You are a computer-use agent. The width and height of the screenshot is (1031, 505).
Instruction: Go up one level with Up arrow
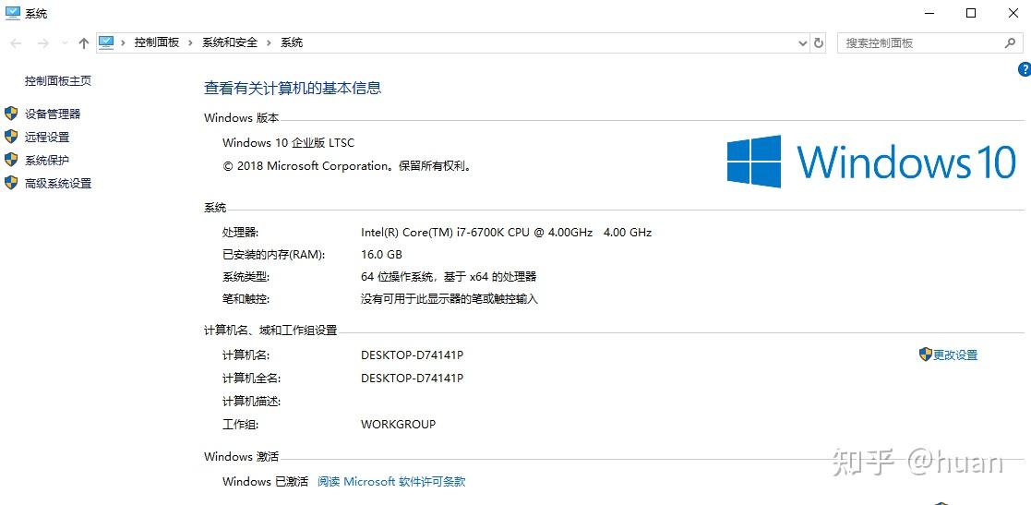coord(83,42)
